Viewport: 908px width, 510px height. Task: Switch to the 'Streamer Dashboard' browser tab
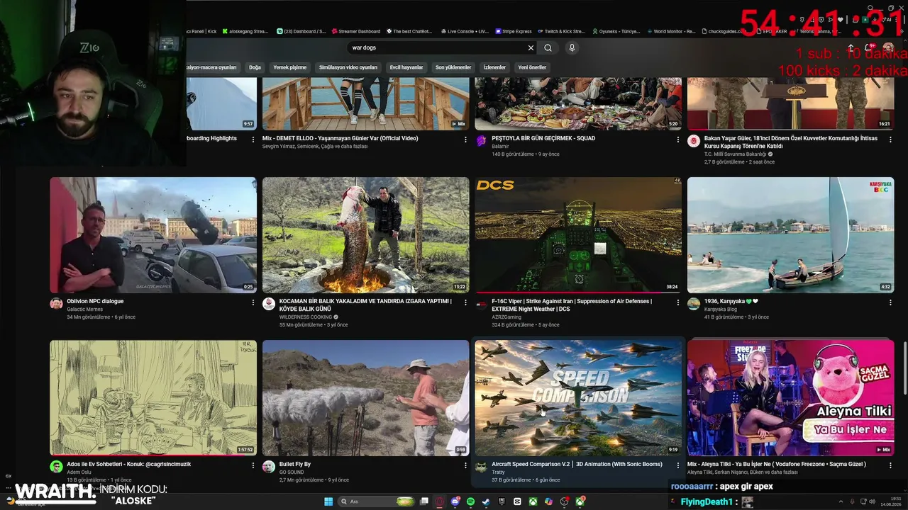356,31
